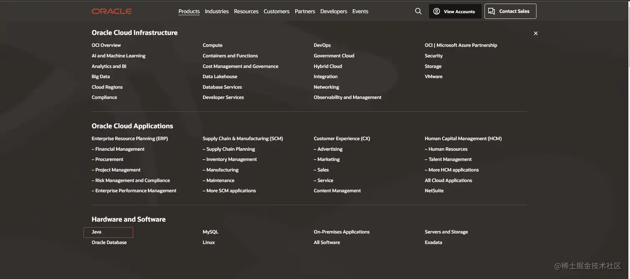
Task: Go to OCI Overview
Action: tap(106, 45)
